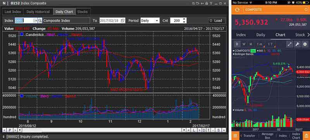
Task: Click the Composite Index name field
Action: click(x=66, y=20)
